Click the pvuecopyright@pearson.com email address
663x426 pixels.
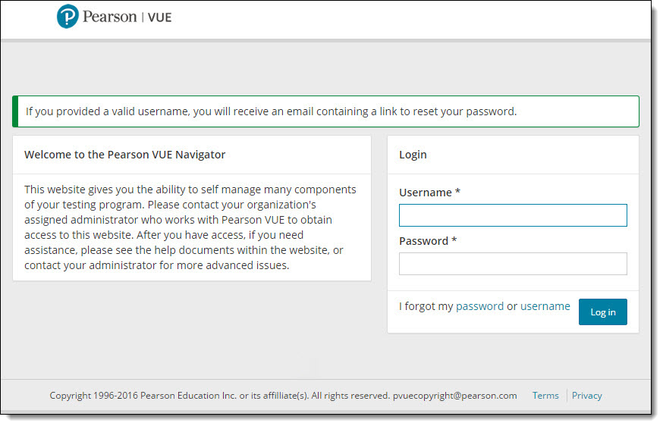point(454,395)
